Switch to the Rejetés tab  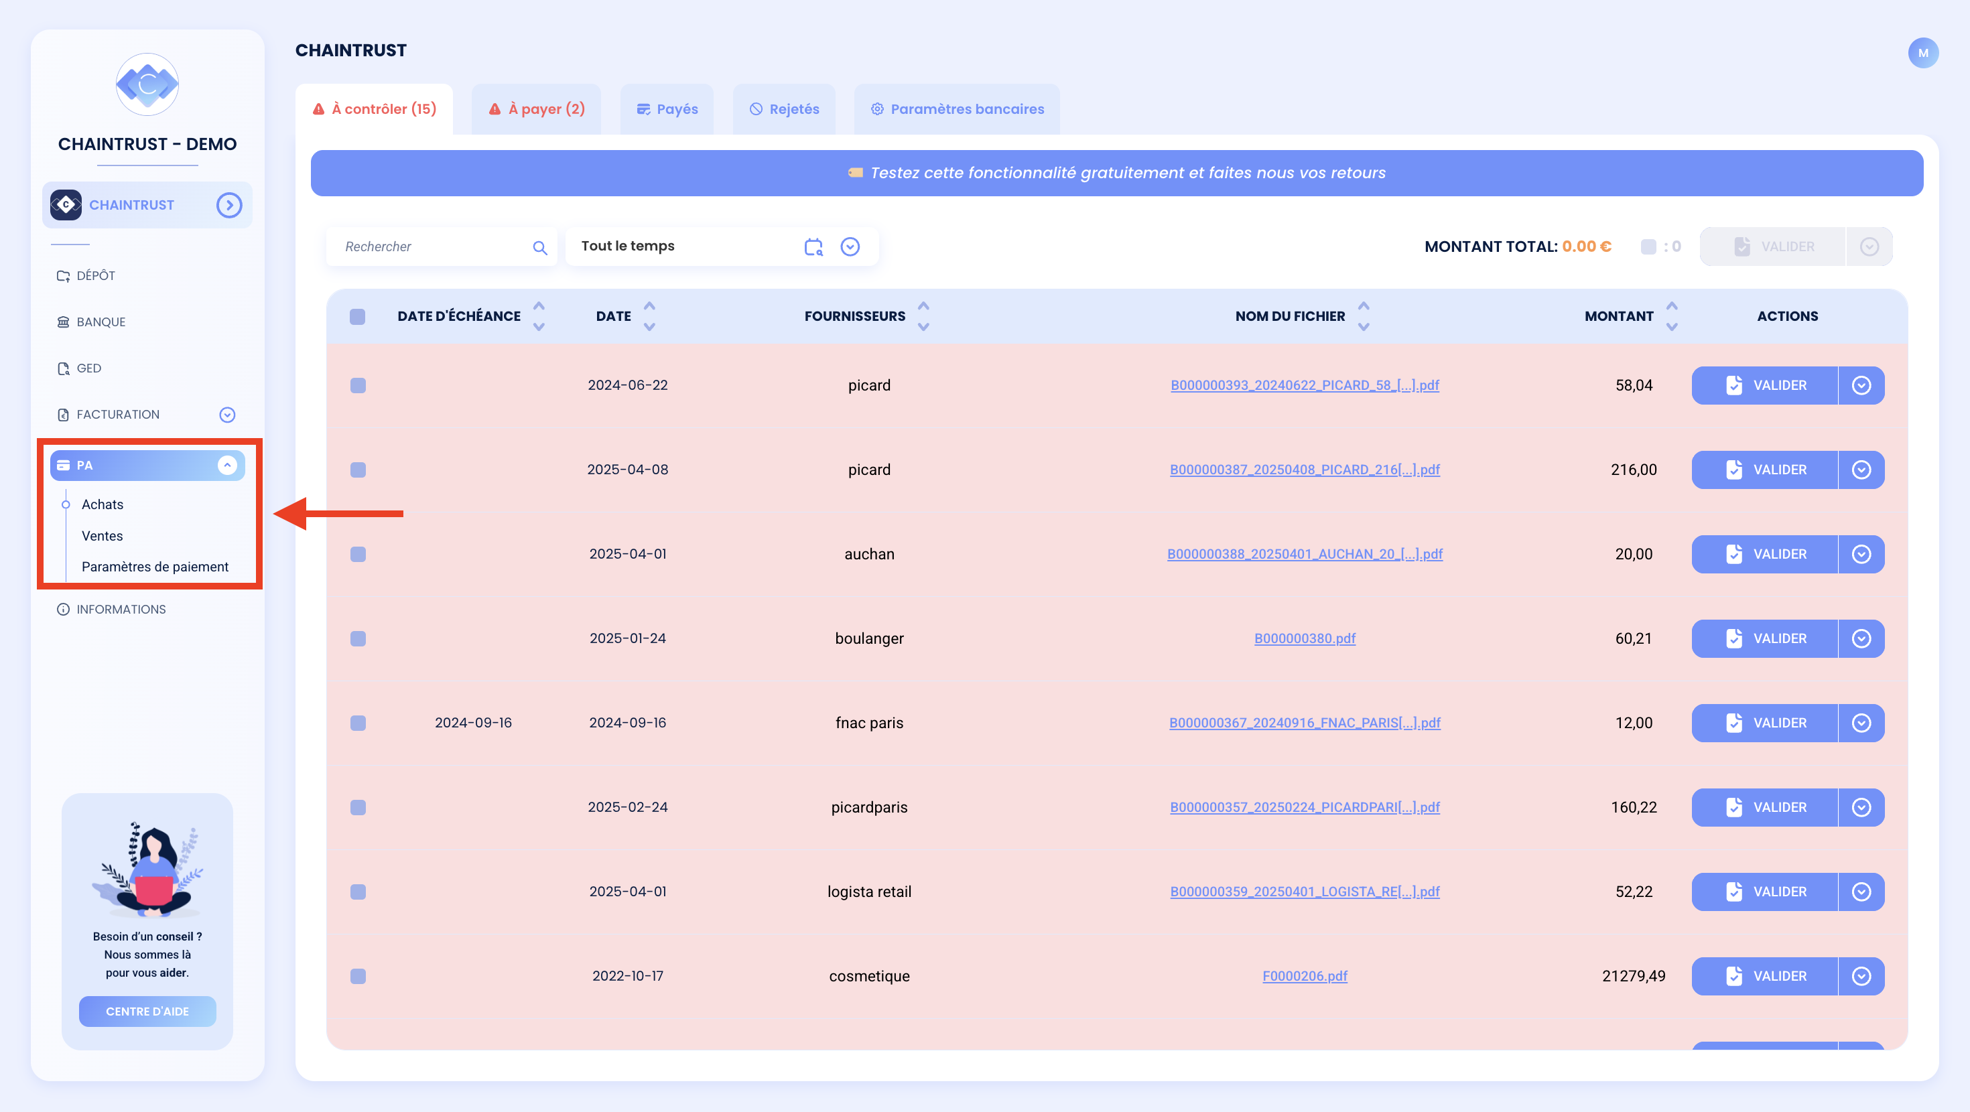click(x=784, y=109)
